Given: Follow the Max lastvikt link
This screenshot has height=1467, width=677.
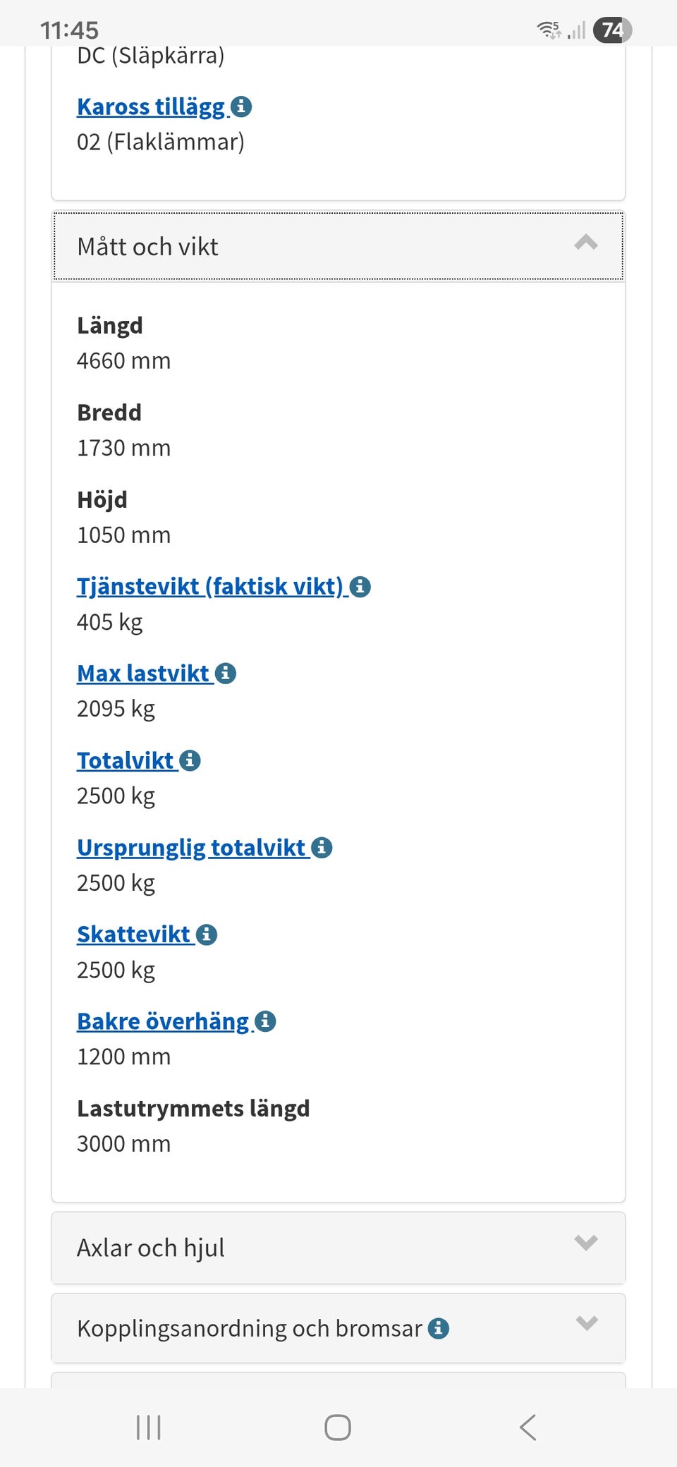Looking at the screenshot, I should [143, 674].
